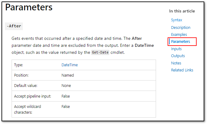Click the bold After word in description

(x=137, y=38)
